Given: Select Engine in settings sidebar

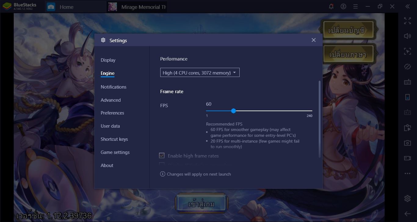Looking at the screenshot, I should click(x=107, y=73).
